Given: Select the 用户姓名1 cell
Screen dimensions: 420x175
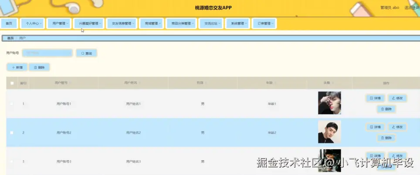Looking at the screenshot, I should [x=133, y=104].
